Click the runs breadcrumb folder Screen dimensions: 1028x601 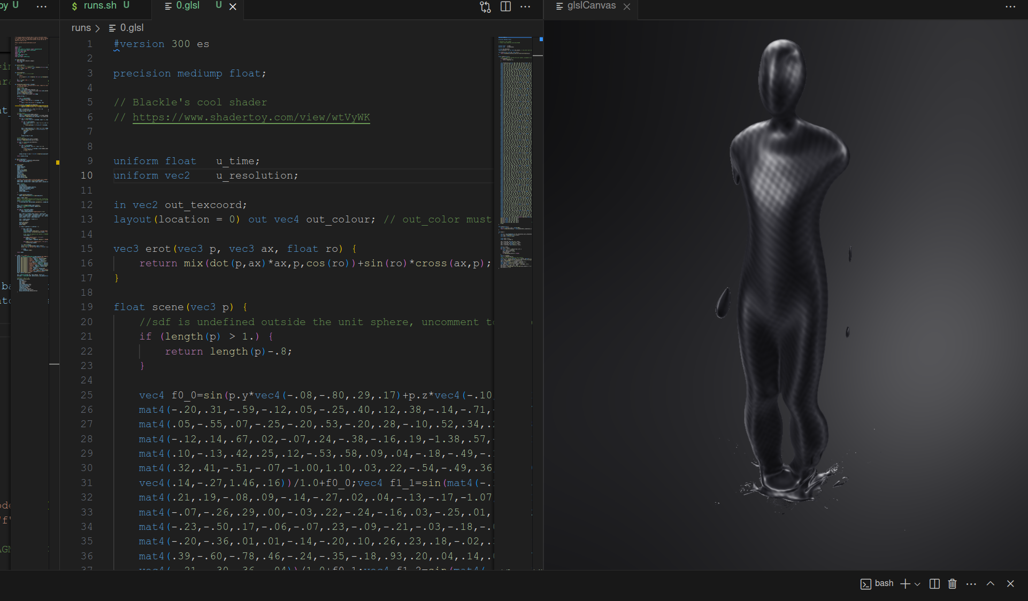pyautogui.click(x=81, y=28)
